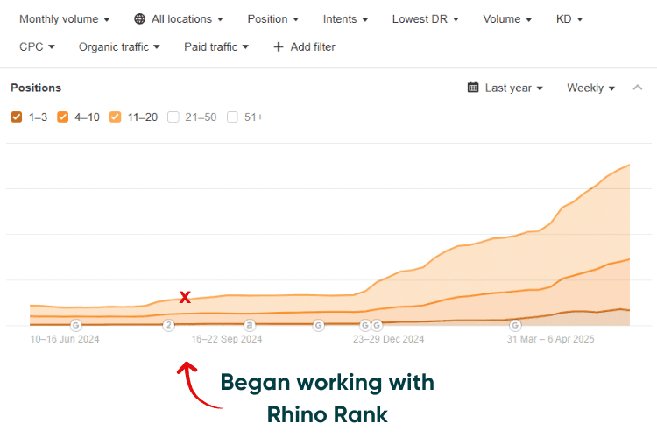This screenshot has width=657, height=438.
Task: Open the Monthly volume dropdown
Action: click(x=65, y=19)
